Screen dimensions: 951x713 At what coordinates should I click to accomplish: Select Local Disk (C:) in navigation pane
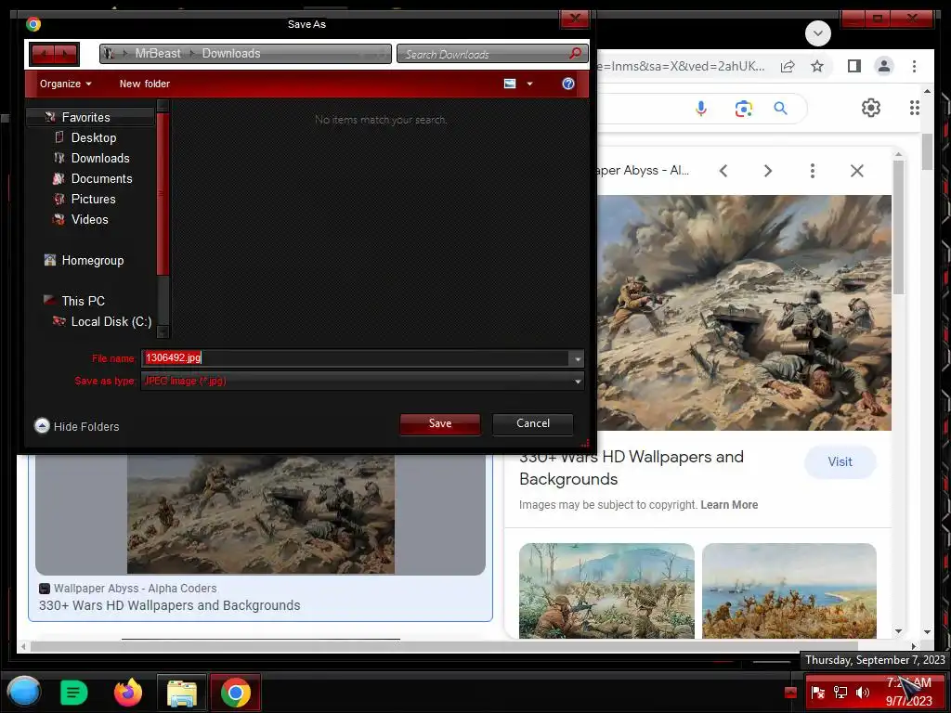coord(111,322)
